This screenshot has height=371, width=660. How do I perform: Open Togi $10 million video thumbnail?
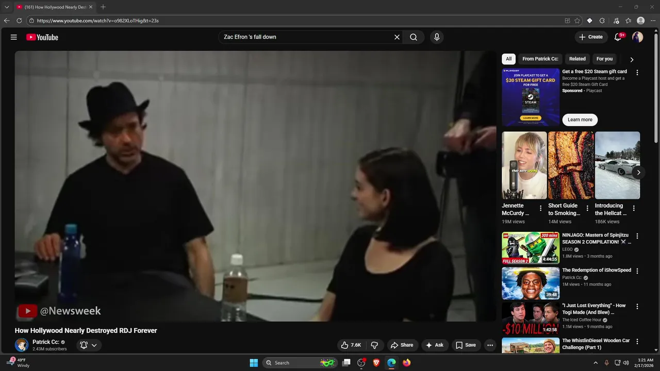[x=531, y=318]
